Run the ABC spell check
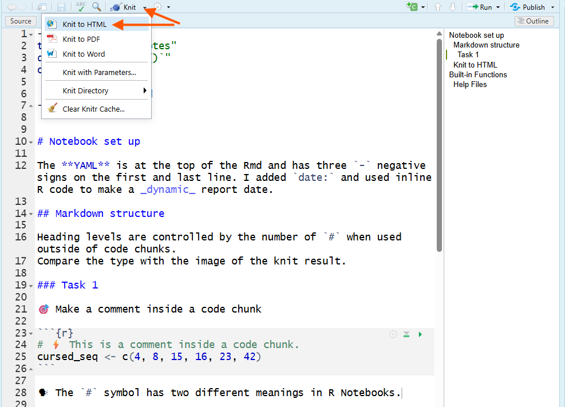The height and width of the screenshot is (407, 565). click(81, 6)
